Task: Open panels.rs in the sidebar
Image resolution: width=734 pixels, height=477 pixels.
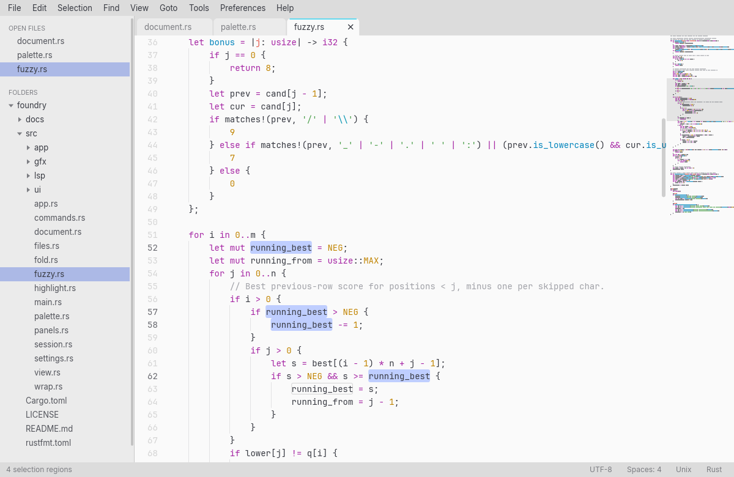Action: tap(65, 330)
